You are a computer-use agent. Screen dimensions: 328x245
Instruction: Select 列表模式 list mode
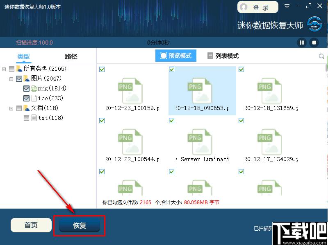pyautogui.click(x=223, y=56)
